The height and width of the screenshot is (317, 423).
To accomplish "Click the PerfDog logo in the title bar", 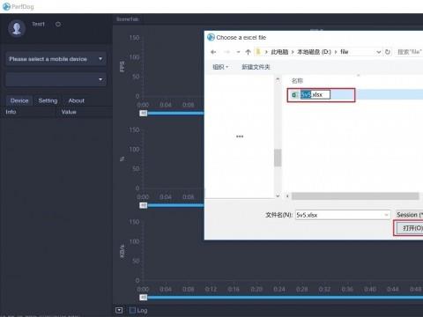I will pyautogui.click(x=6, y=6).
